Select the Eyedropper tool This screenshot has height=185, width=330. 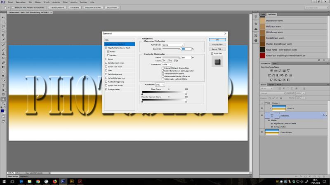[x=3, y=40]
